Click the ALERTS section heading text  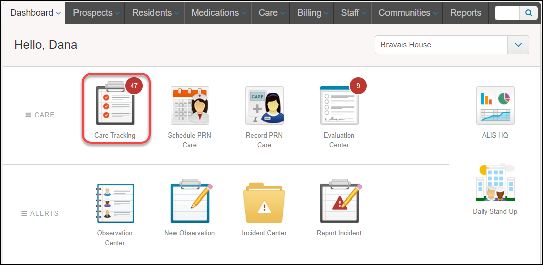tap(44, 213)
